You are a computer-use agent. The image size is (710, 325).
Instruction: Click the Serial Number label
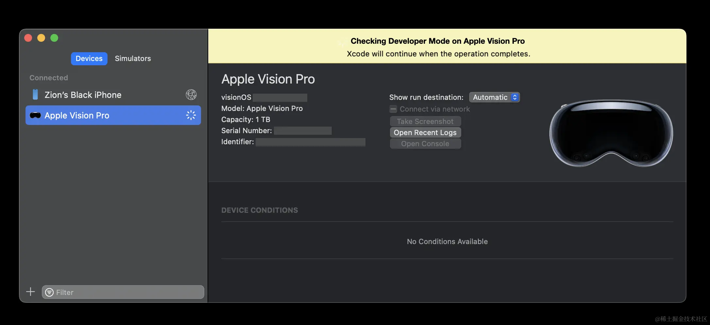246,131
